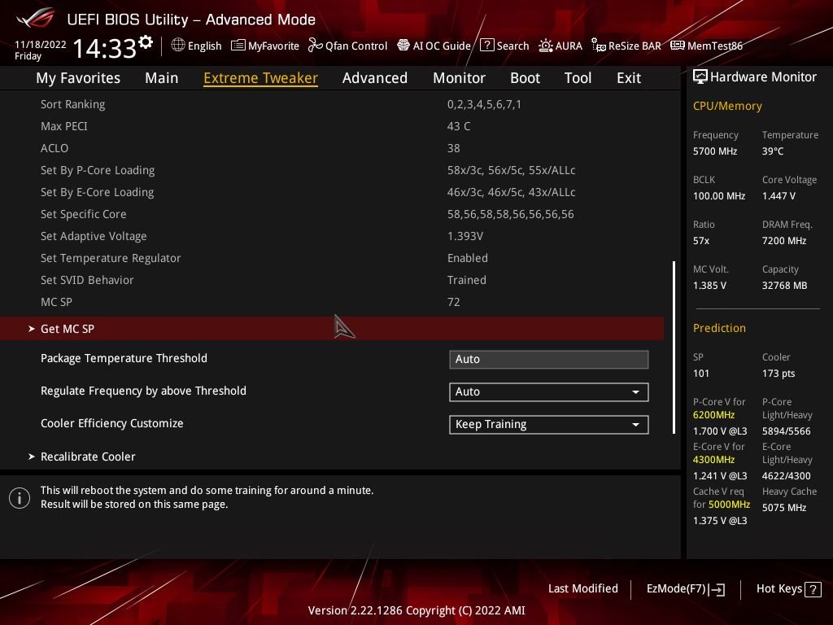This screenshot has height=625, width=833.
Task: Click the 14:33 clock display
Action: click(105, 48)
